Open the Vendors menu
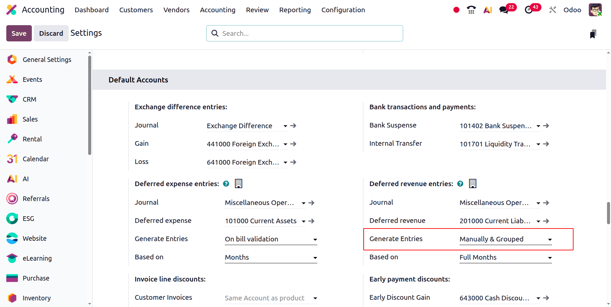 coord(176,10)
